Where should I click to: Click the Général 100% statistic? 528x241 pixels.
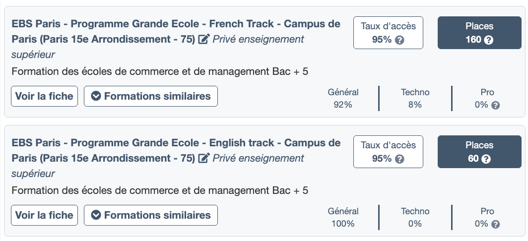[343, 217]
